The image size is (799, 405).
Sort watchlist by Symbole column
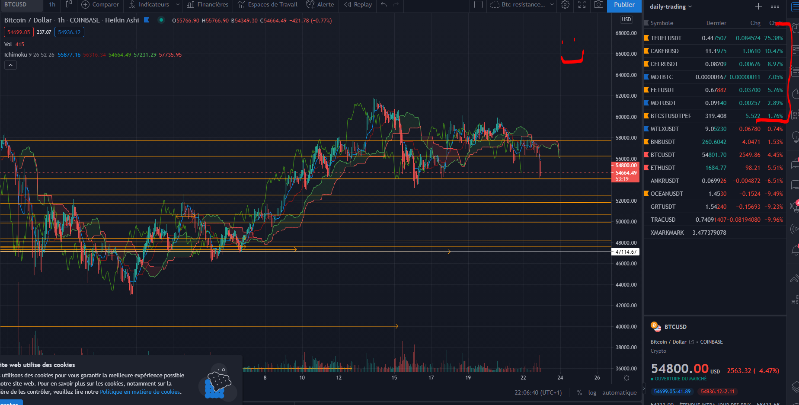[662, 23]
